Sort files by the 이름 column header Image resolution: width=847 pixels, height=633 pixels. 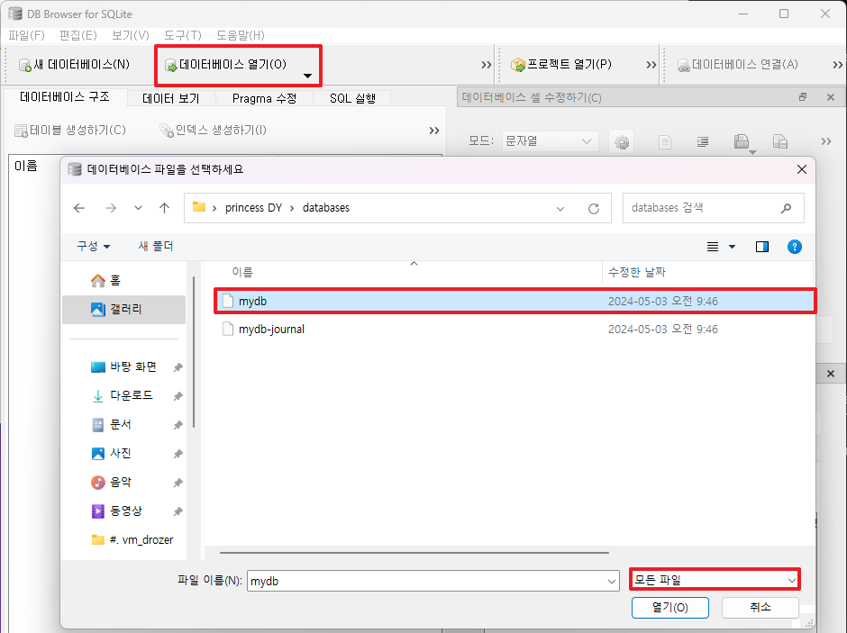pyautogui.click(x=242, y=273)
